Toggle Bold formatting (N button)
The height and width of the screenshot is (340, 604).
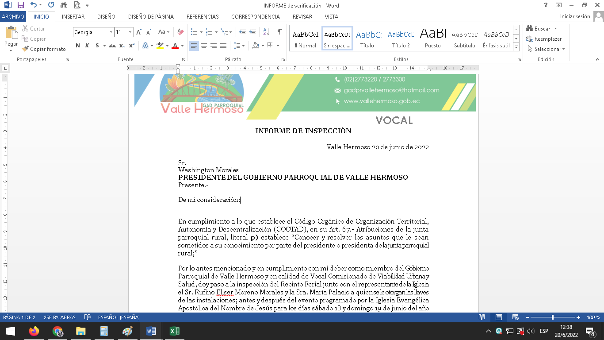(78, 46)
